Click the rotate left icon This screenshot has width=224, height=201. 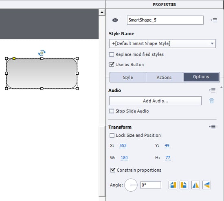click(x=184, y=185)
